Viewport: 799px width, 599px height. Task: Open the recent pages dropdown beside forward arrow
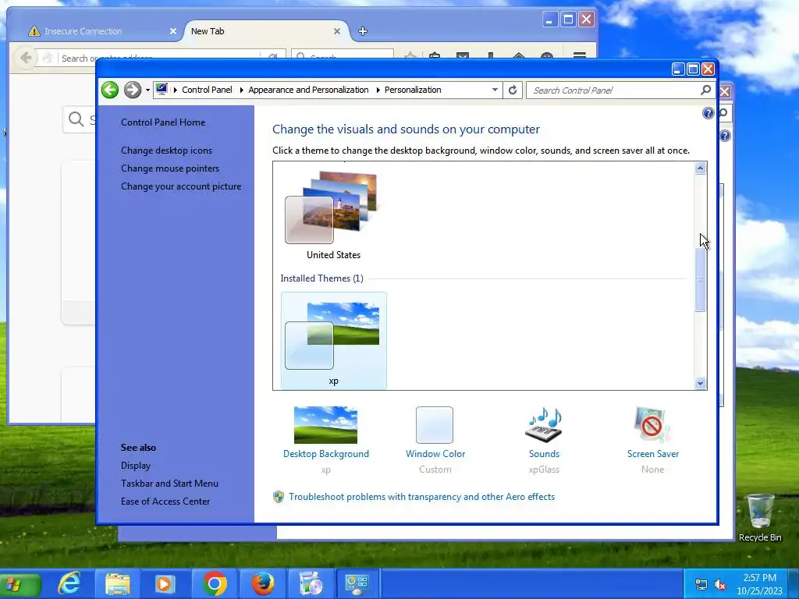click(147, 90)
